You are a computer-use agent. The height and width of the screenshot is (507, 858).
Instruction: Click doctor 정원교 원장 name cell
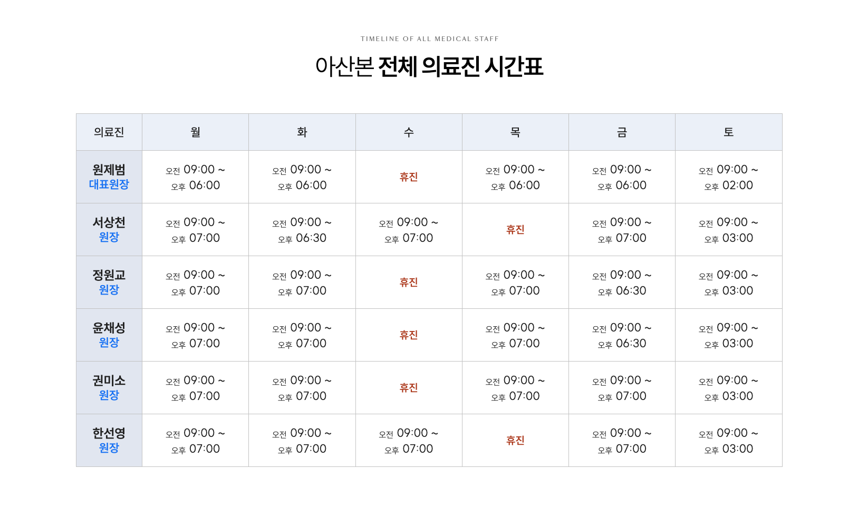(x=109, y=282)
